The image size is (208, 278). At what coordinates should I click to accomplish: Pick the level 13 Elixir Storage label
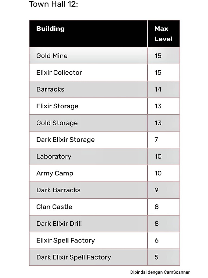tap(57, 106)
